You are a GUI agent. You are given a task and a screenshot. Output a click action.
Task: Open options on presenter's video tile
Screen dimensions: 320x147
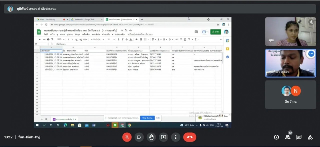[x=311, y=54]
